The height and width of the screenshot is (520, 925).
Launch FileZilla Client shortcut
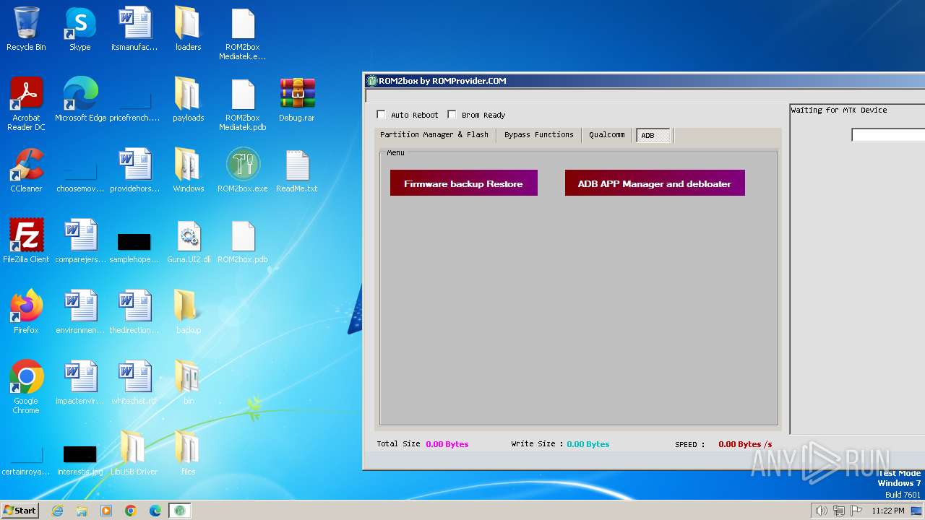point(26,241)
